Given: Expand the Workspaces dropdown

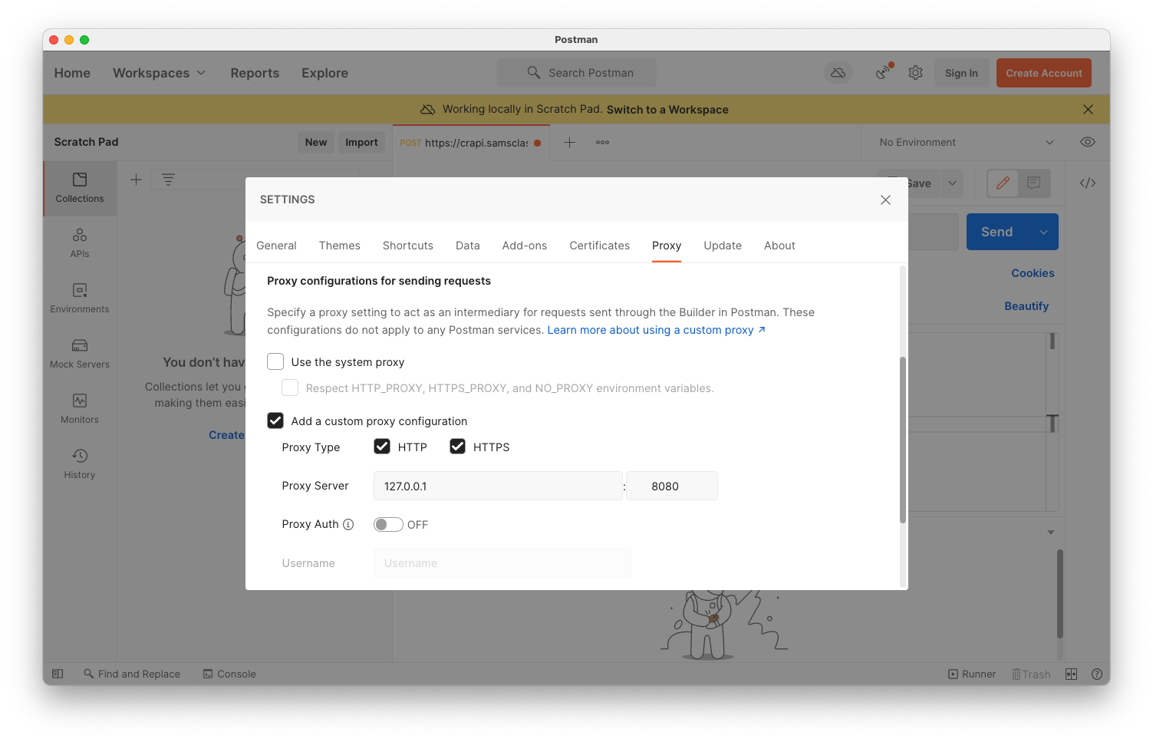Looking at the screenshot, I should pyautogui.click(x=160, y=73).
